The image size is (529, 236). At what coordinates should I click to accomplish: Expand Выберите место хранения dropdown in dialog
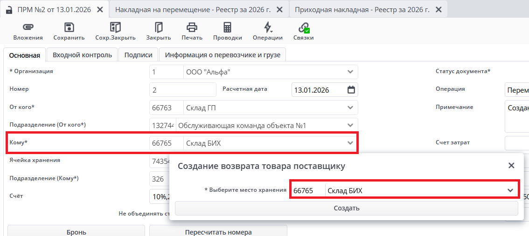pos(510,190)
